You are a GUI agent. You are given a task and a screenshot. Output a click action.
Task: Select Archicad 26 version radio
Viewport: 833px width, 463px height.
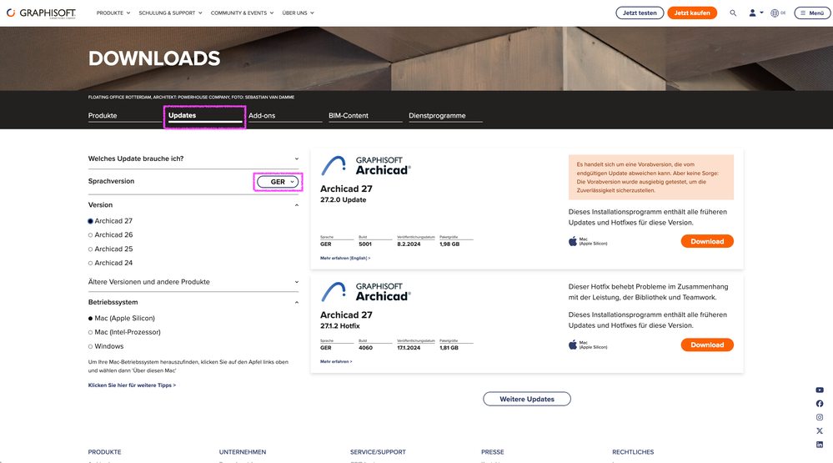point(90,235)
